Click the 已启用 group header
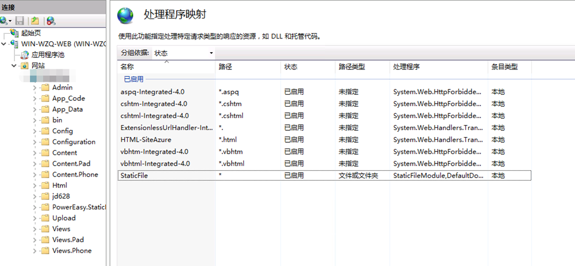575x266 pixels. click(x=133, y=79)
